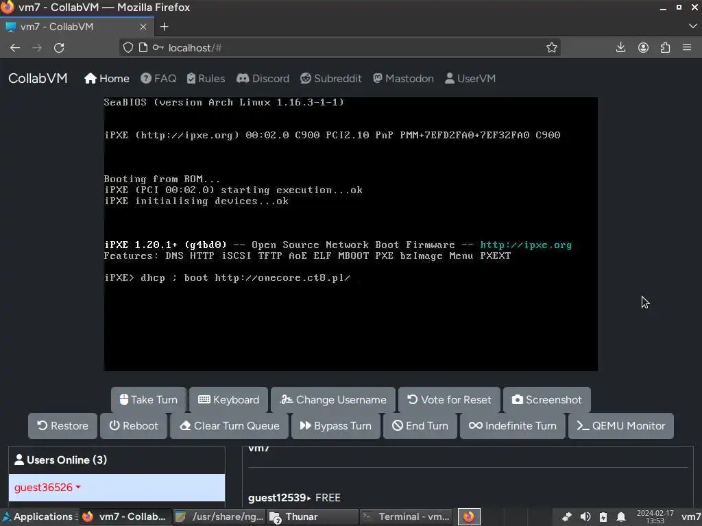Go back with the browser back arrow
The height and width of the screenshot is (526, 702).
(15, 48)
